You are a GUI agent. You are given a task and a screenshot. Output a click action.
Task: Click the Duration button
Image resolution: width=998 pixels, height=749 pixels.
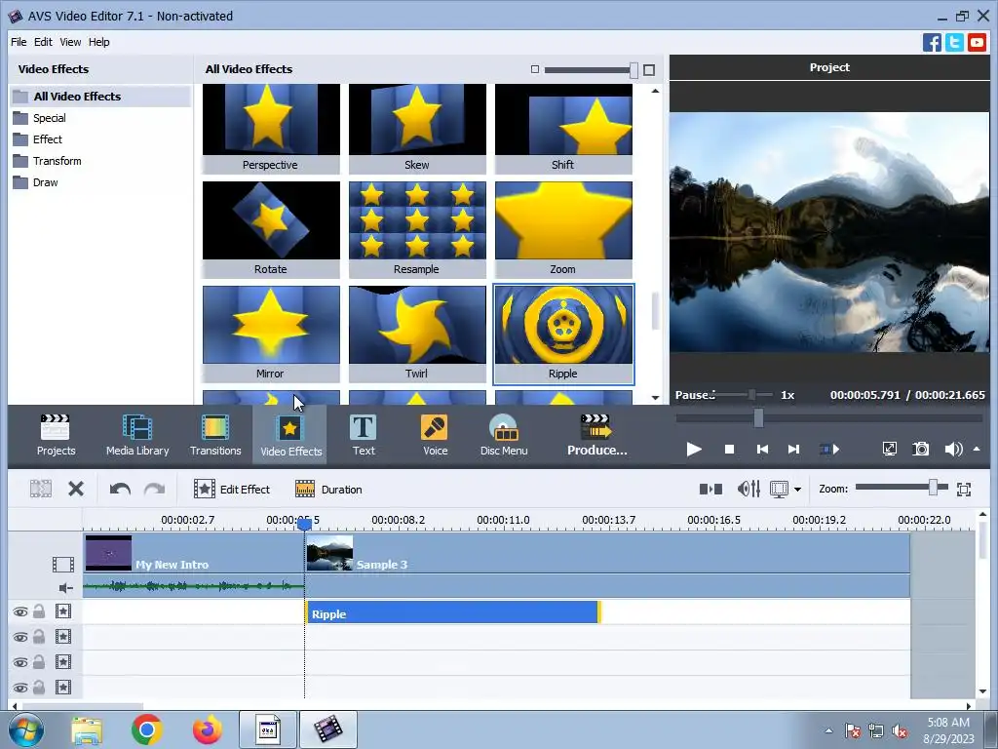click(328, 490)
